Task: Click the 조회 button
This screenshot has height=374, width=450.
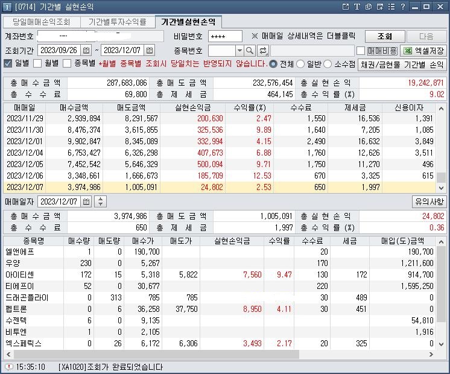Action: [x=385, y=36]
